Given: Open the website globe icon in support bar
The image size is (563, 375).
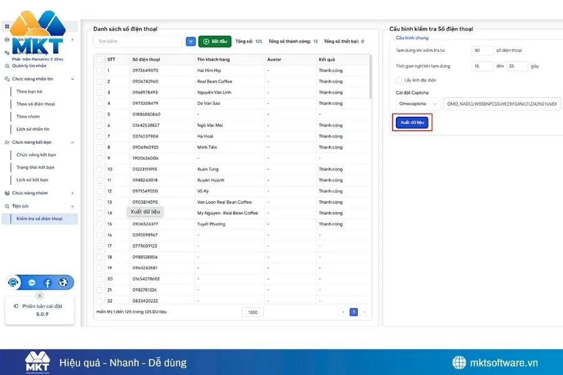Looking at the screenshot, I should 63,282.
